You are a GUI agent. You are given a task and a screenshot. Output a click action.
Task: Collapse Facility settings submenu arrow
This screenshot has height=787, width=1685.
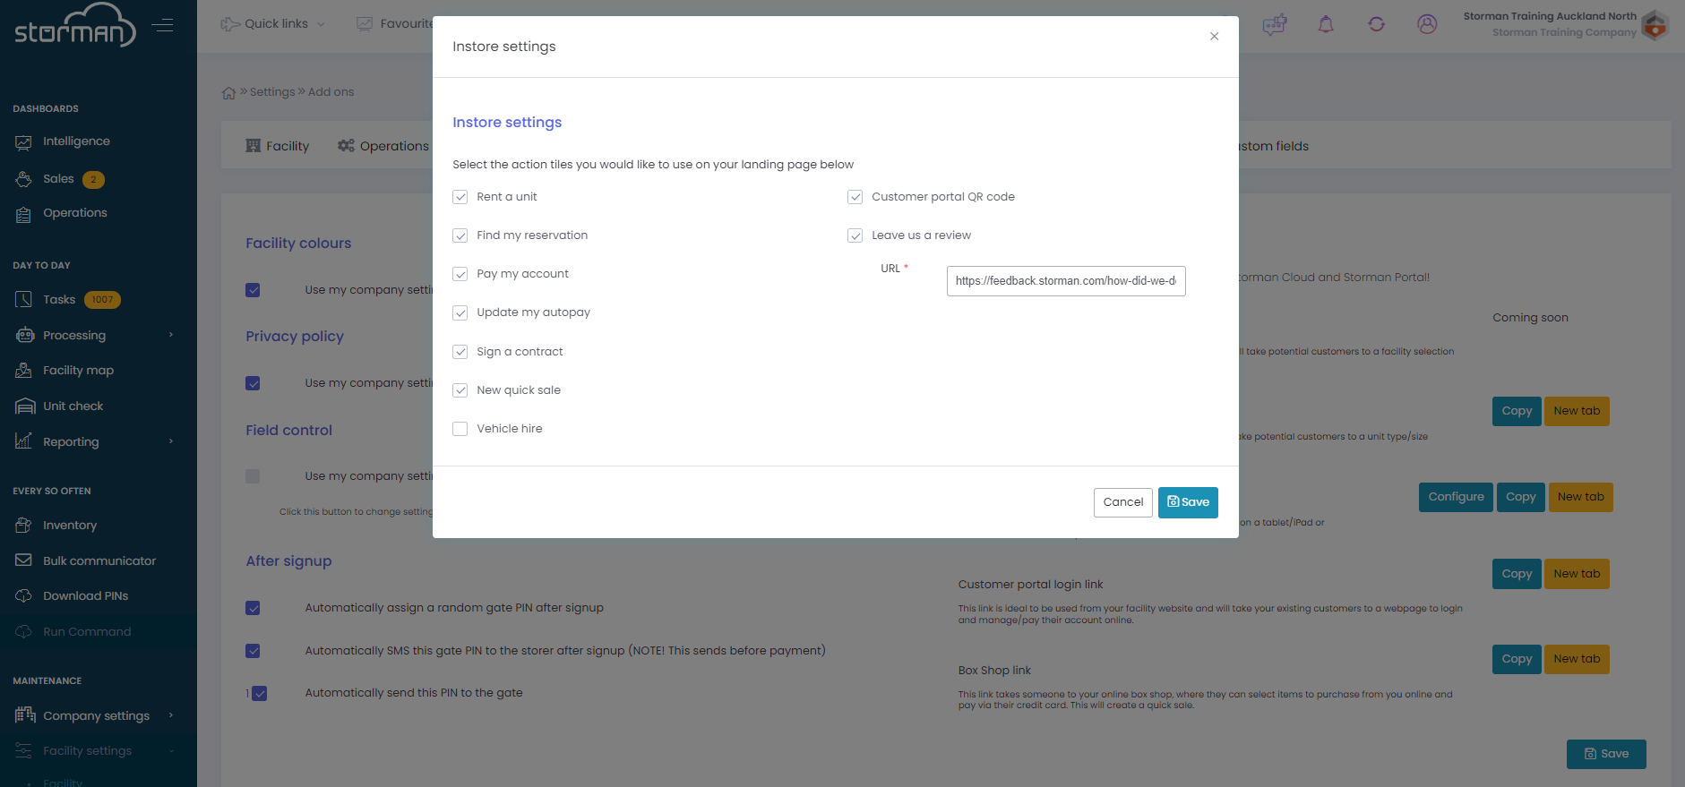pos(171,751)
